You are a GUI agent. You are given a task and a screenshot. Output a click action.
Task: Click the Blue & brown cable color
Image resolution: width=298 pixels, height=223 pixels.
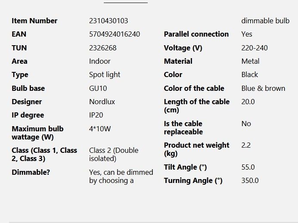click(x=263, y=88)
